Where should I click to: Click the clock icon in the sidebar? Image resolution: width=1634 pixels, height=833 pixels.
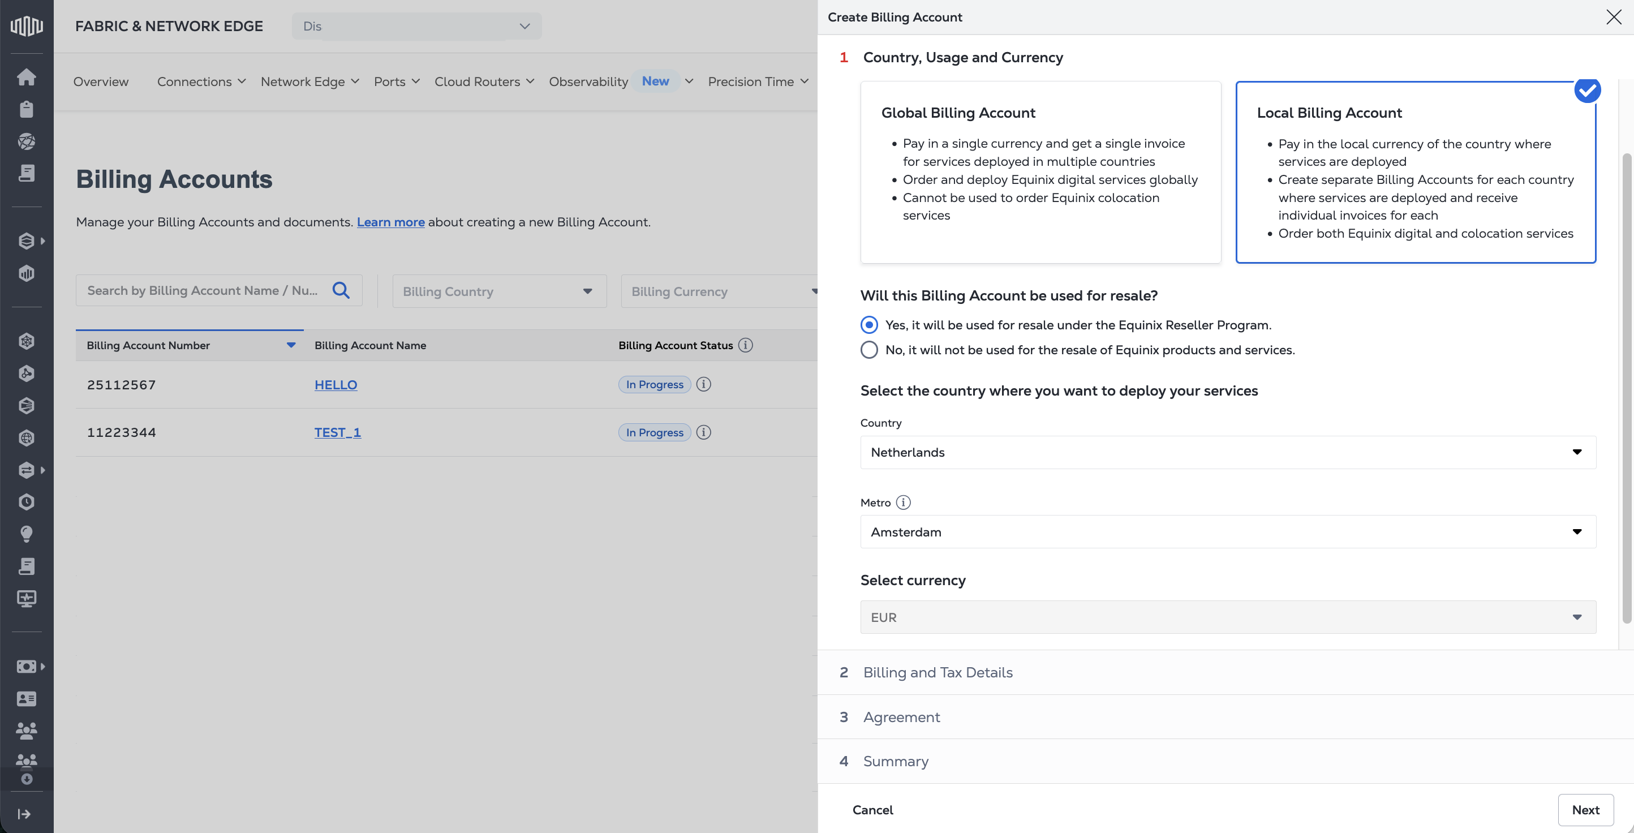point(26,502)
